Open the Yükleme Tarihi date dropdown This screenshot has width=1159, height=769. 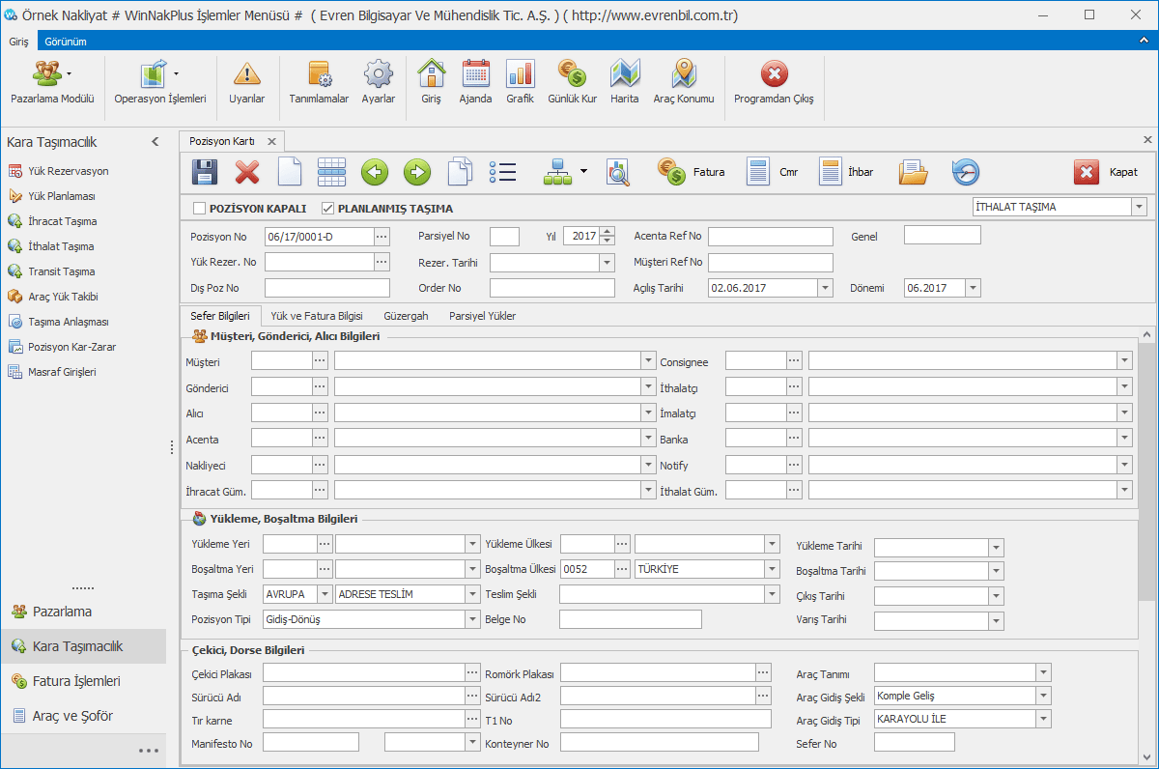(997, 547)
